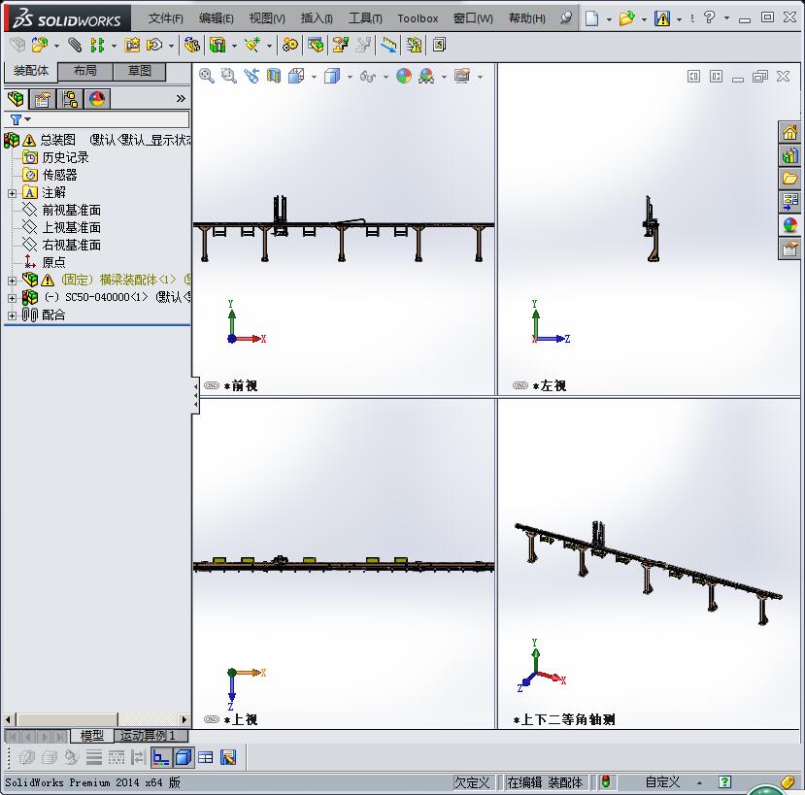
Task: Show more manager tabs chevron
Action: pos(181,98)
